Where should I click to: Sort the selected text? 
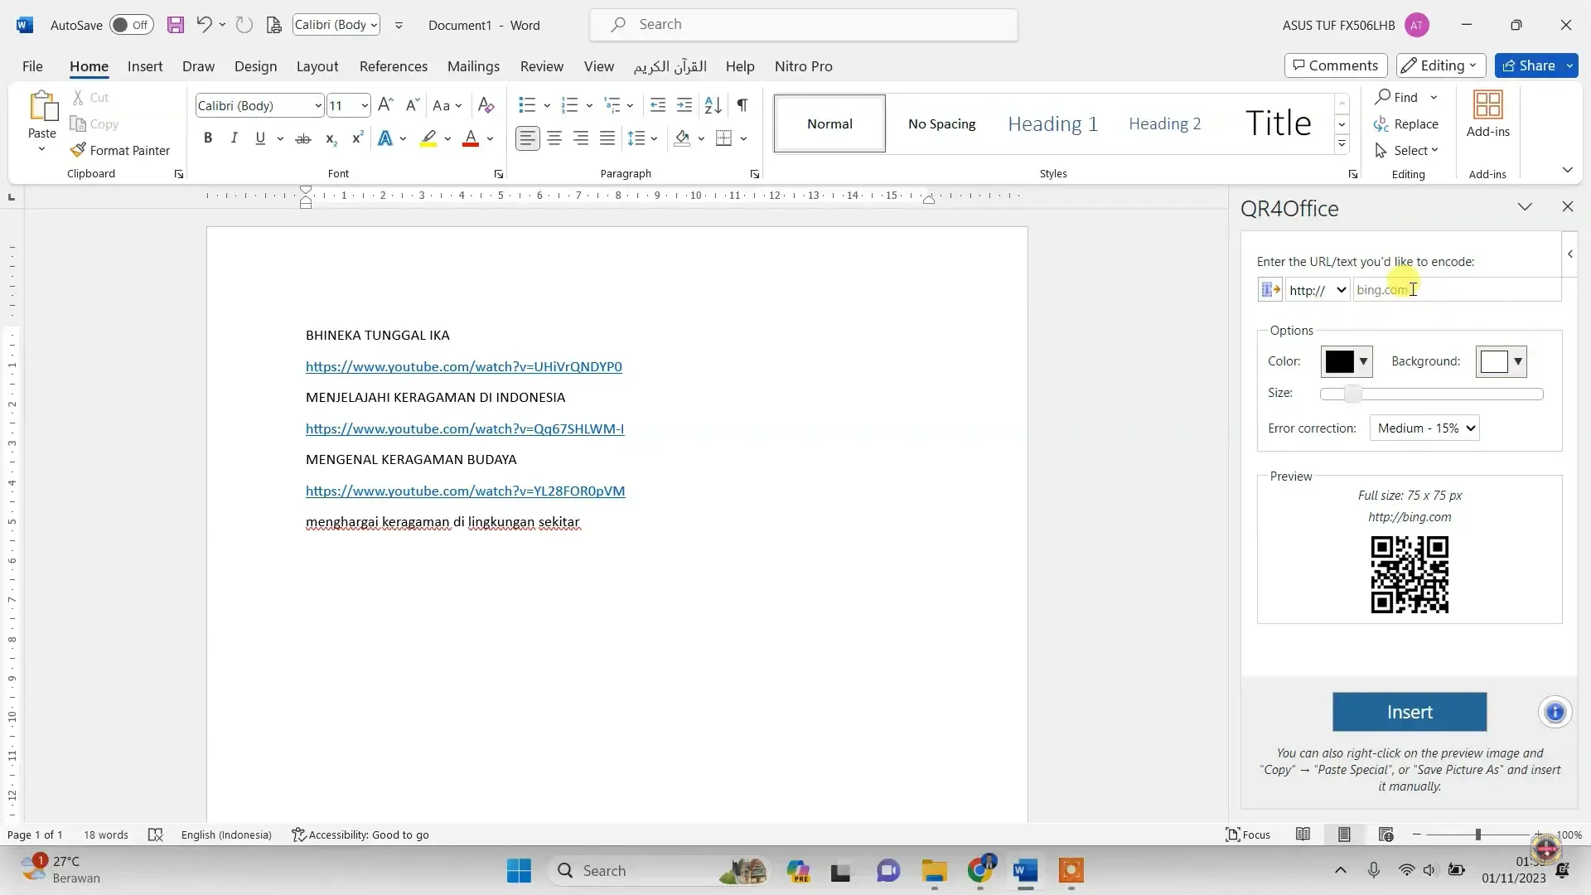pyautogui.click(x=713, y=105)
